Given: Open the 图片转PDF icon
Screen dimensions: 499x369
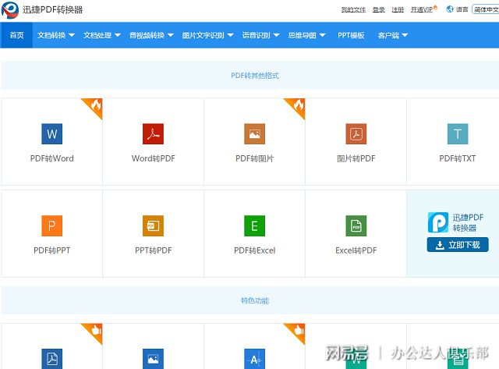Looking at the screenshot, I should pos(356,133).
